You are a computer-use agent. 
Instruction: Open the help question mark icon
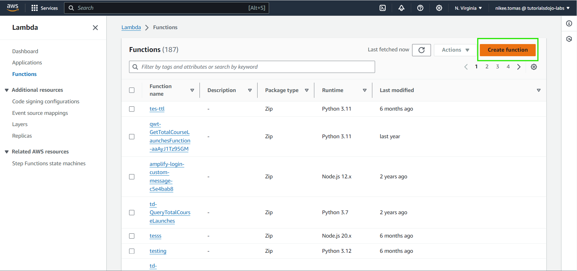(x=420, y=8)
